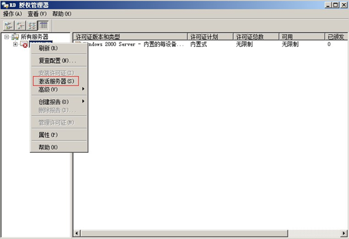The height and width of the screenshot is (239, 349).
Task: Click the list view toolbar button
Action: click(32, 26)
